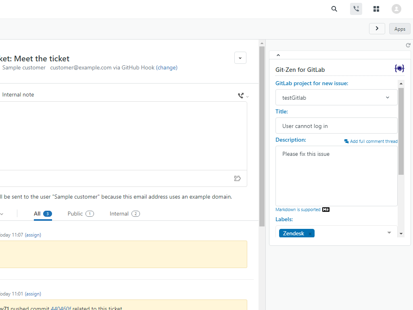413x310 pixels.
Task: Collapse the Git-Zen for GitLab app
Action: click(x=278, y=55)
